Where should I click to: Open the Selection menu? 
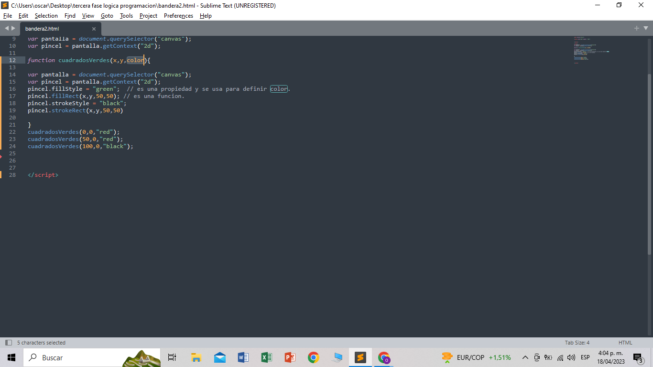(46, 16)
